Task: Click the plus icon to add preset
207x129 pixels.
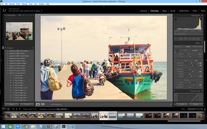Action: coord(32,48)
